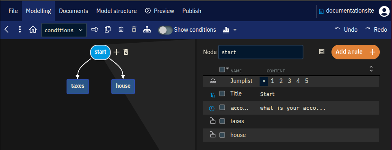392x150 pixels.
Task: Click the tree structure toolbar icon
Action: pyautogui.click(x=147, y=30)
